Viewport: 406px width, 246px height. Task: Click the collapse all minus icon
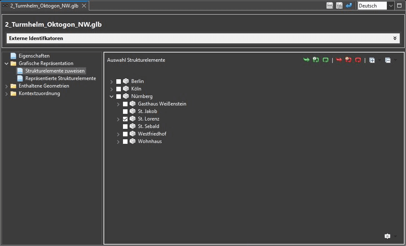388,60
